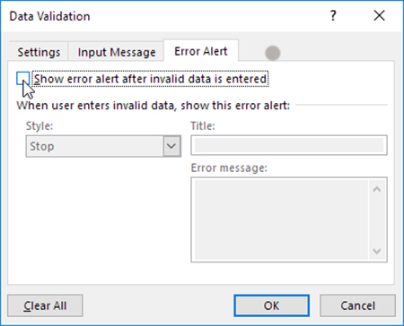Click the 'Style:' label

(40, 126)
